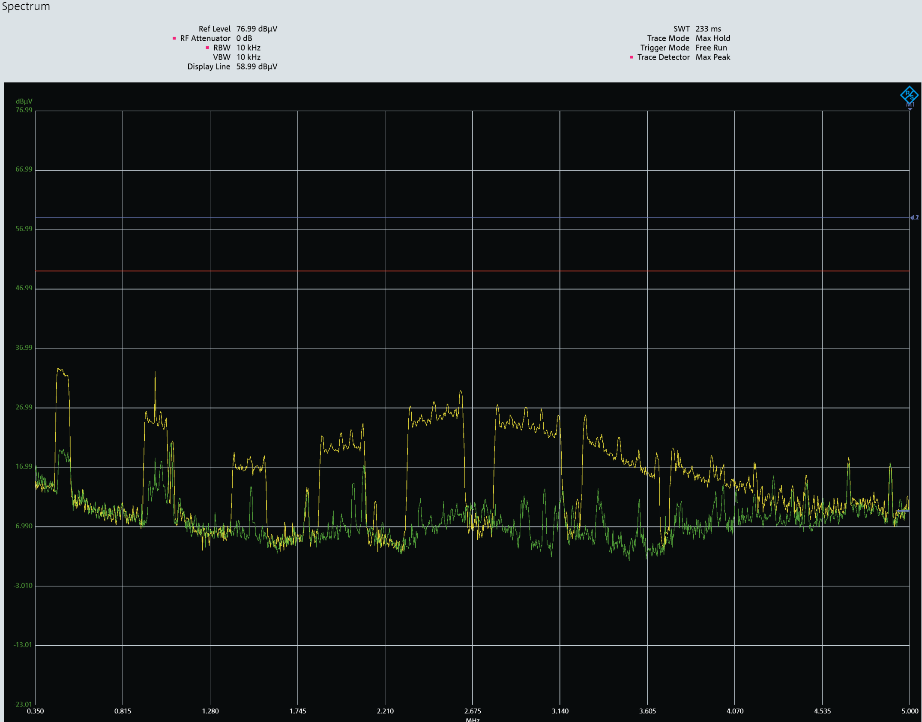The height and width of the screenshot is (722, 922).
Task: Select the RF Attenuator value 0 dB
Action: 244,38
